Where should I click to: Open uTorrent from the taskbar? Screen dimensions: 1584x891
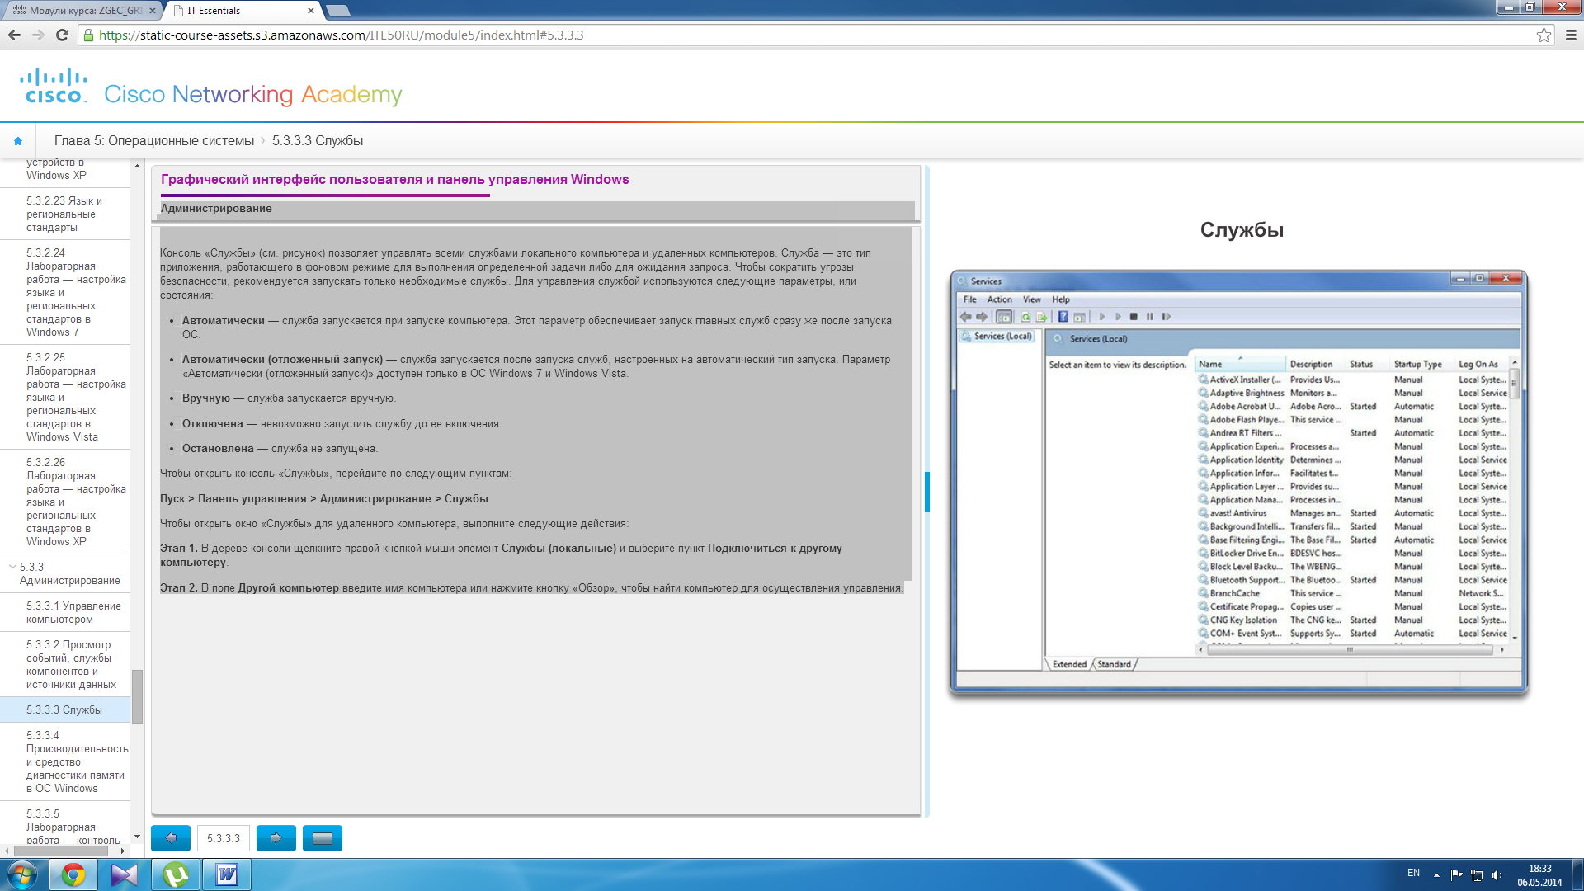tap(176, 874)
